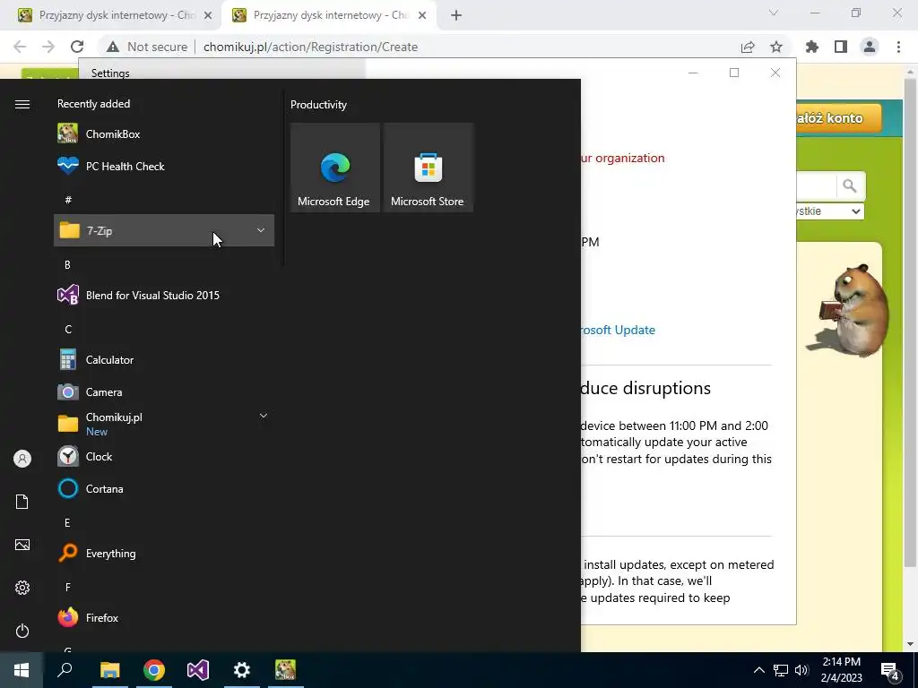Open Firefox from the app list

pos(164,618)
